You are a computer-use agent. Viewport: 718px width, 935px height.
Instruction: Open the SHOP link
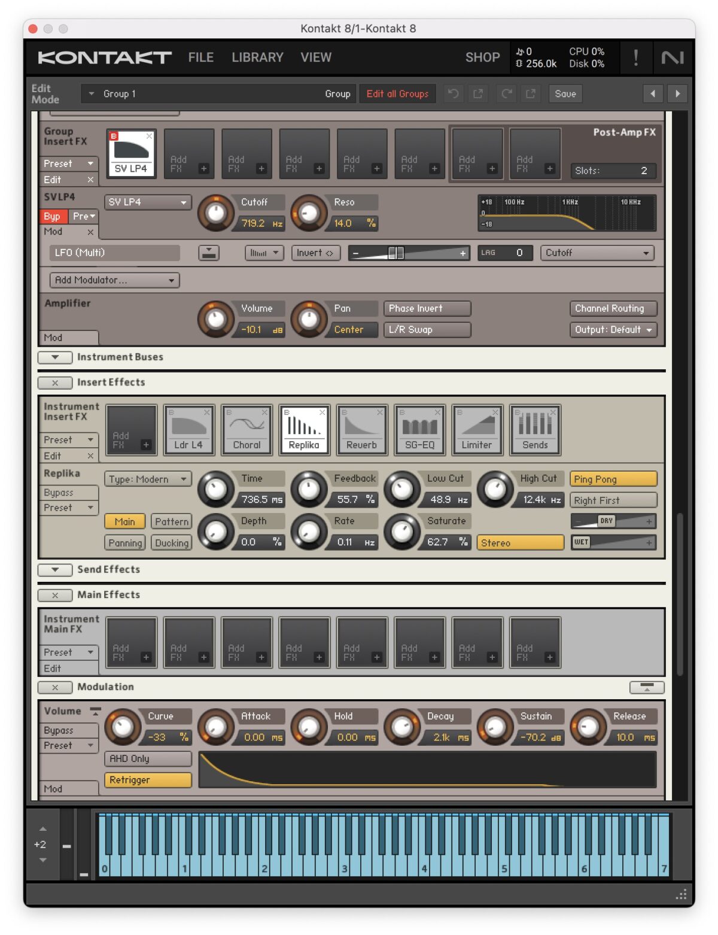482,57
